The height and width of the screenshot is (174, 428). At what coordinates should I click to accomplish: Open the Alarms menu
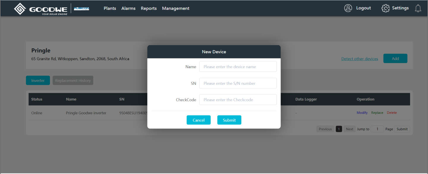pos(128,8)
